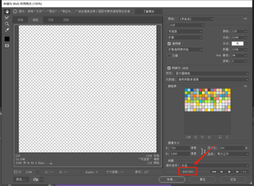This screenshot has width=254, height=186.
Task: Jump to first animation frame
Action: (x=213, y=172)
